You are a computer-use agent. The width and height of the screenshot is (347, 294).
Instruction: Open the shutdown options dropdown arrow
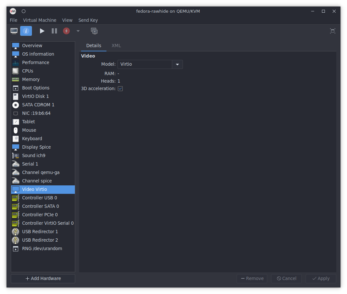coord(78,31)
